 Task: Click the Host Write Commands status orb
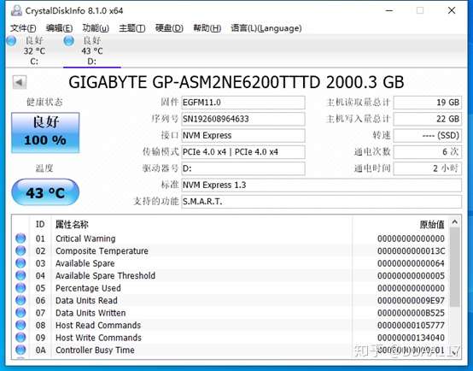[x=20, y=338]
